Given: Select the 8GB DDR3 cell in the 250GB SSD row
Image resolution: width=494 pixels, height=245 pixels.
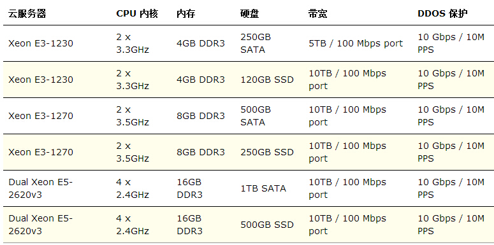Looking at the screenshot, I should (201, 152).
